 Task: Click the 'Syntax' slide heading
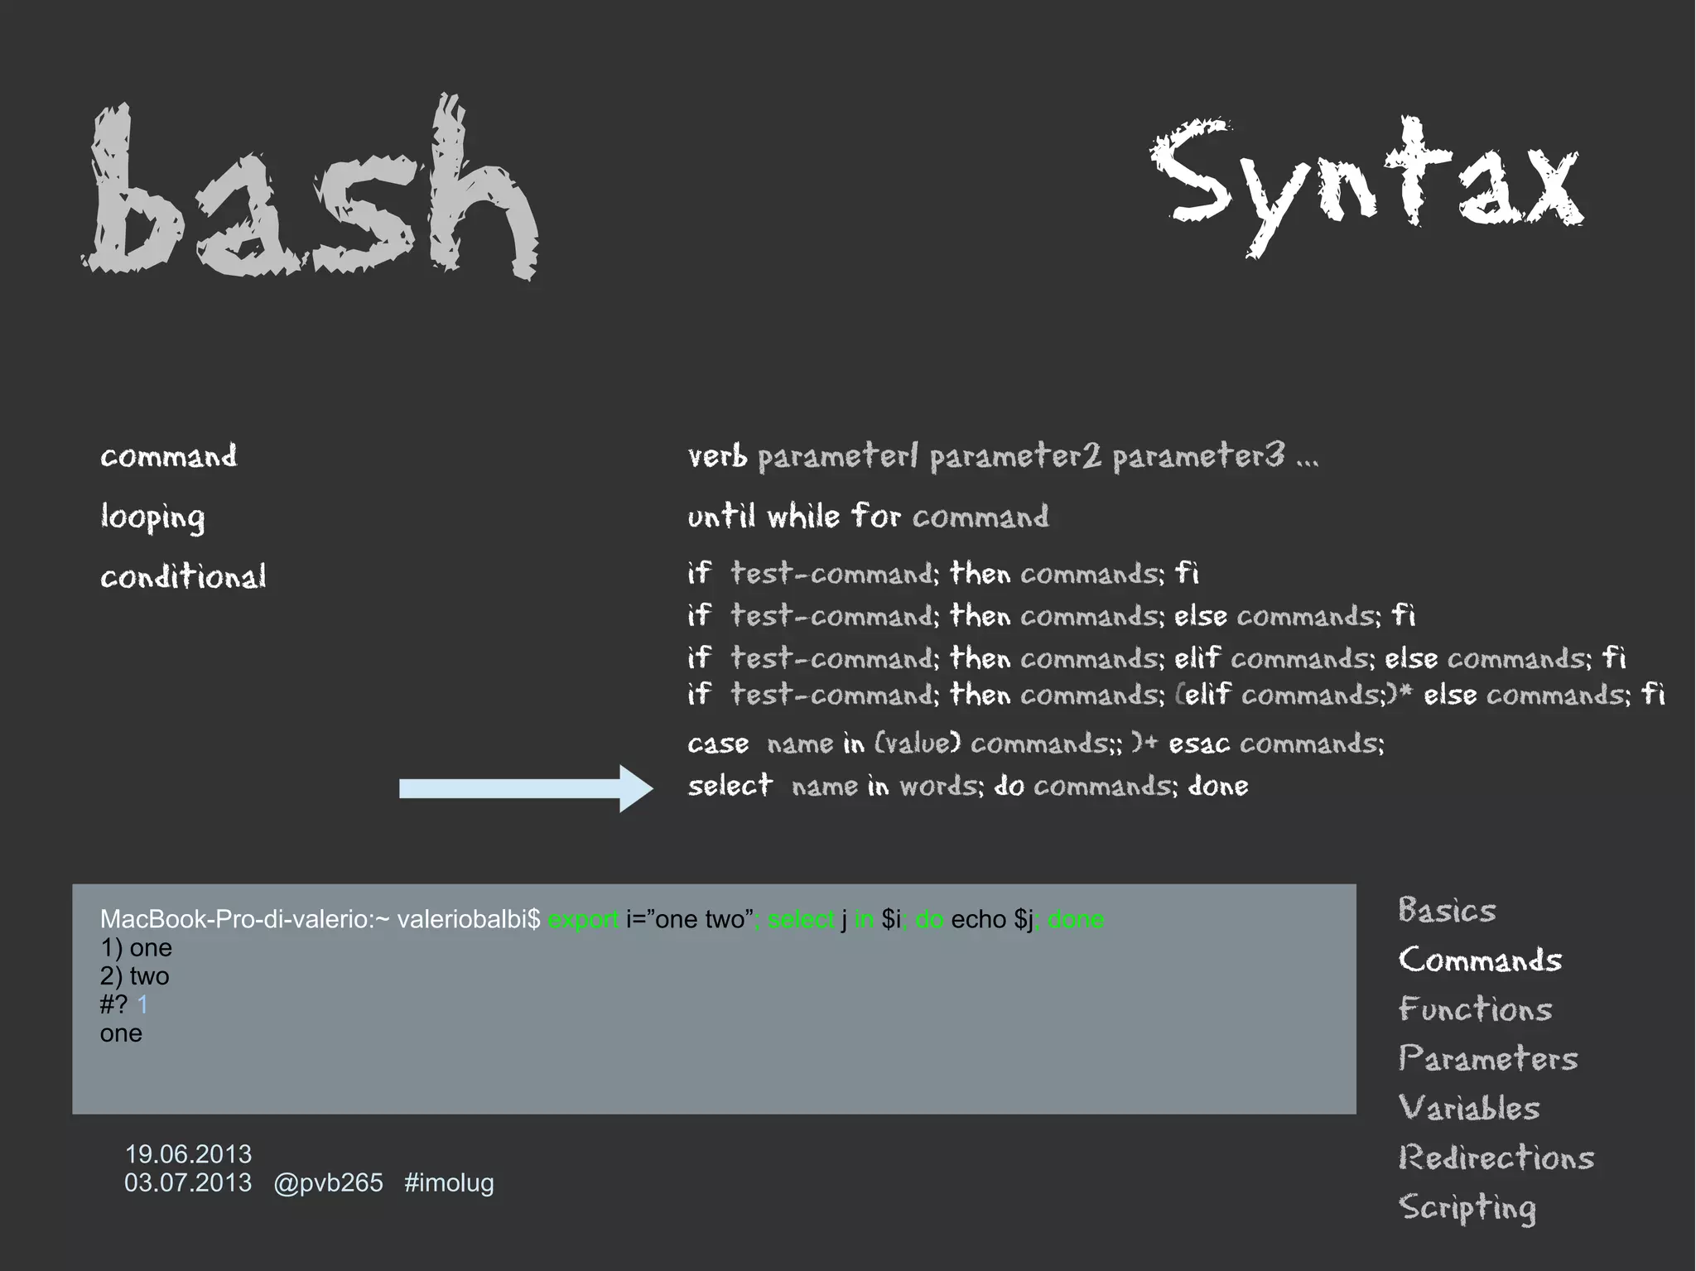[1366, 186]
